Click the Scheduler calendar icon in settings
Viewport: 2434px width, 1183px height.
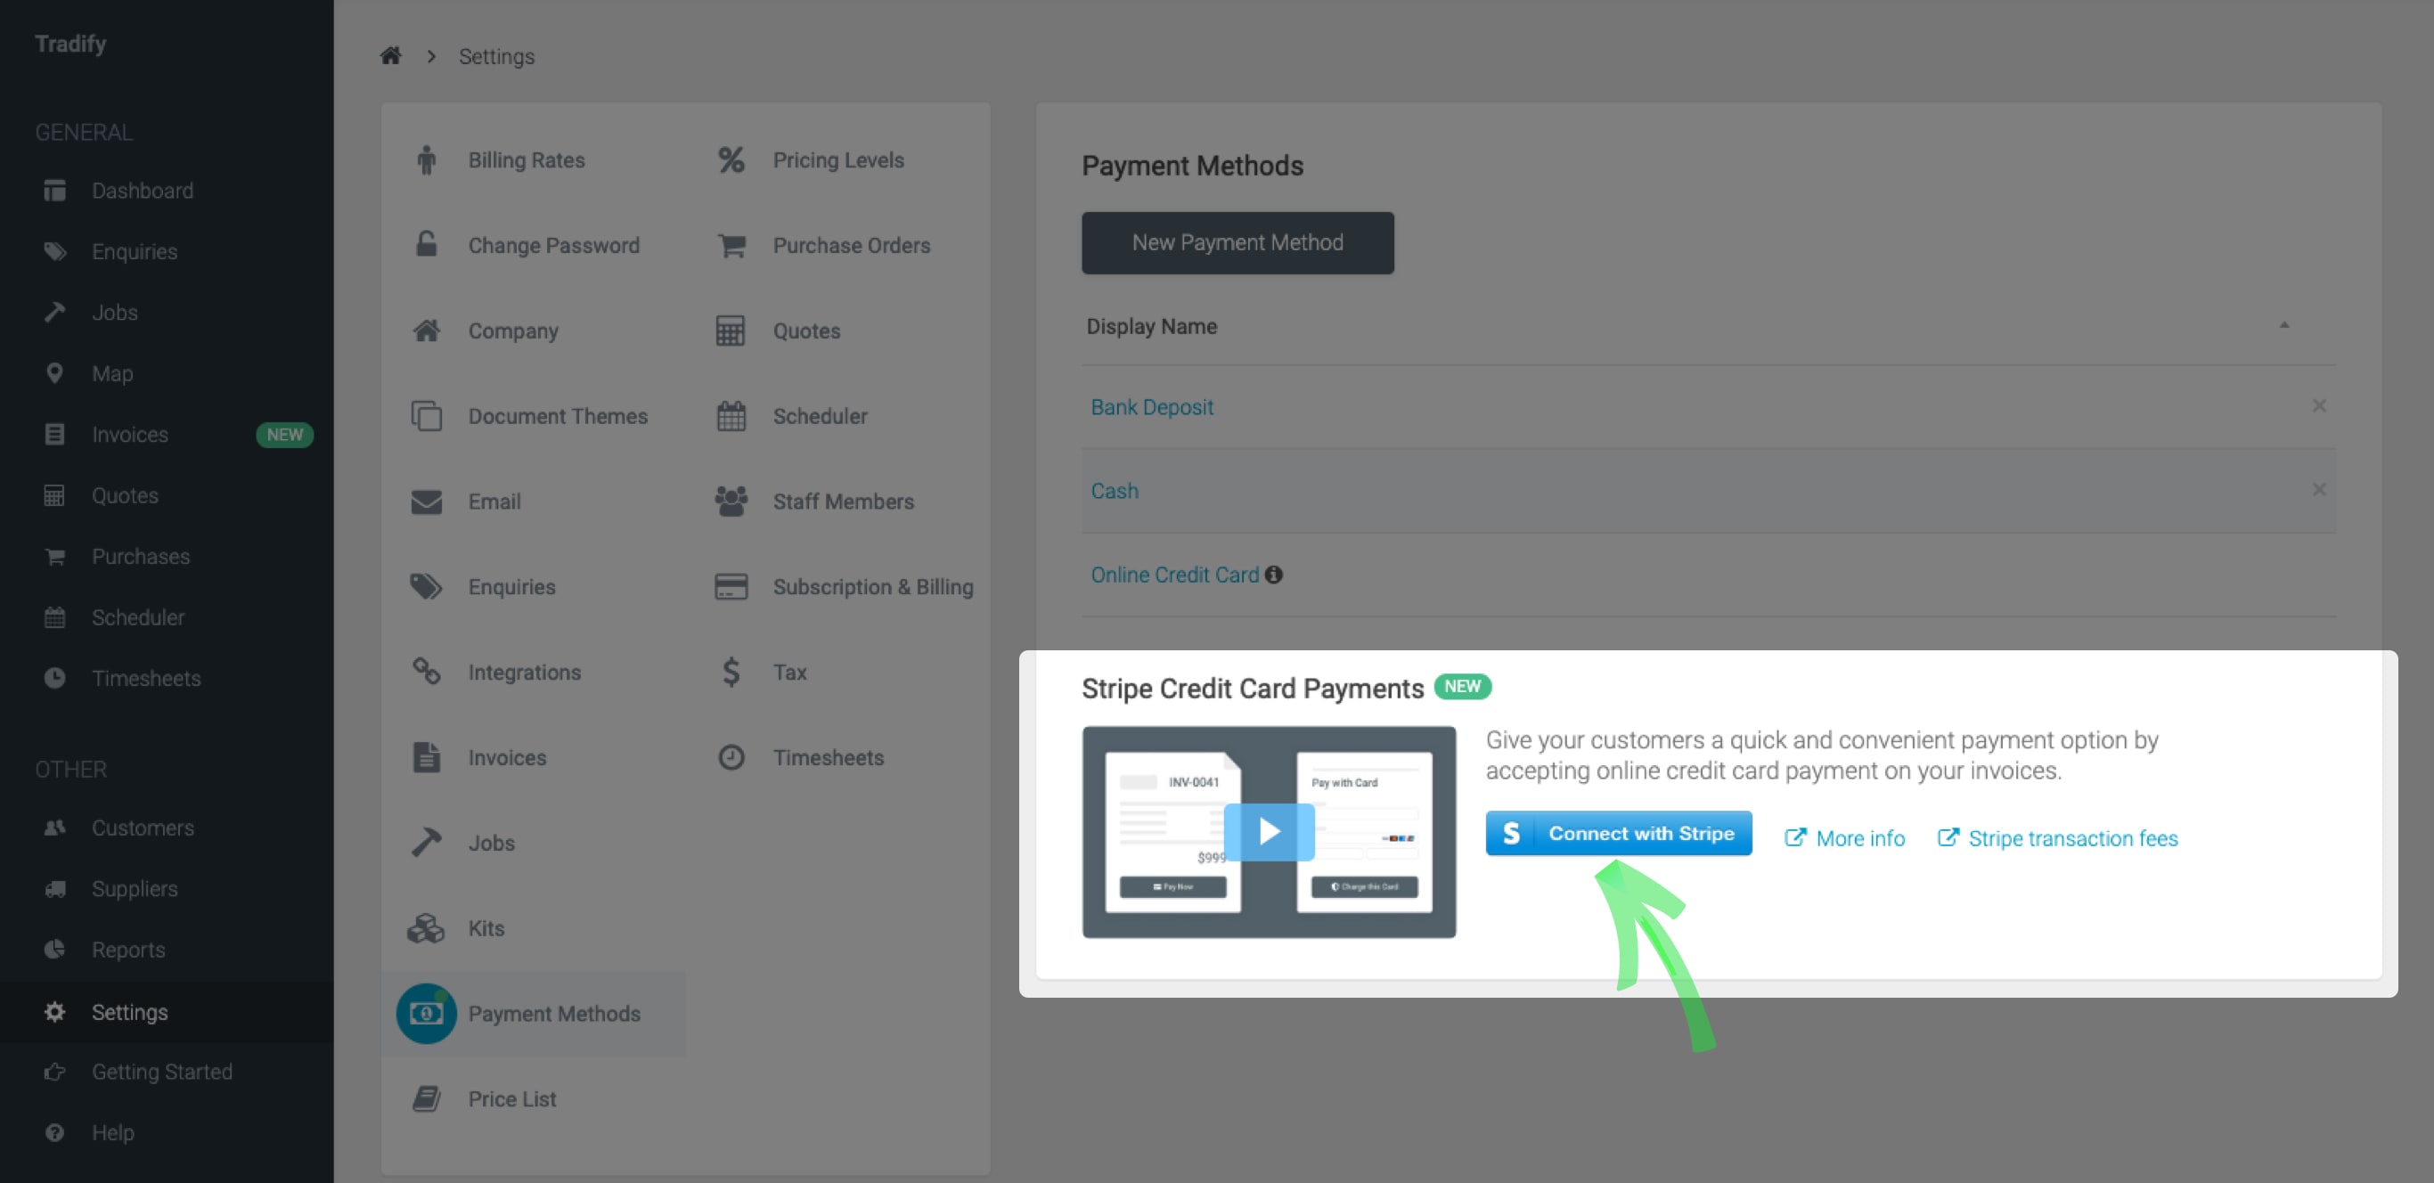[731, 416]
